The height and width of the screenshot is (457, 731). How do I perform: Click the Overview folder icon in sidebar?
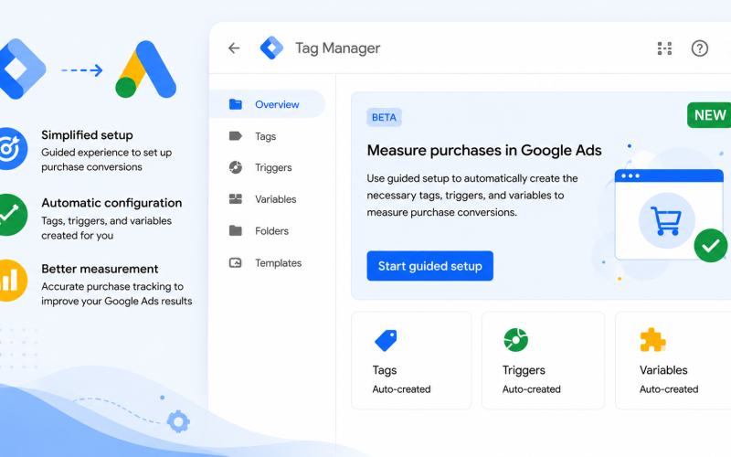click(236, 104)
